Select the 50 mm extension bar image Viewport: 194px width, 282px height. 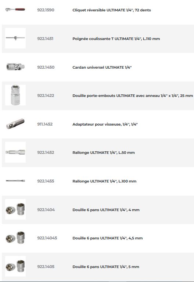pyautogui.click(x=15, y=152)
